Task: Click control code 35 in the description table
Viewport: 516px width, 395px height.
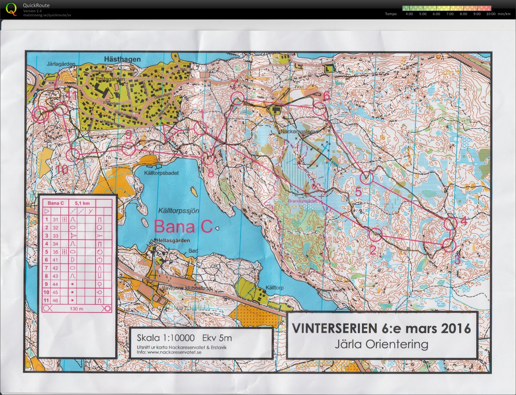Action: pyautogui.click(x=56, y=252)
